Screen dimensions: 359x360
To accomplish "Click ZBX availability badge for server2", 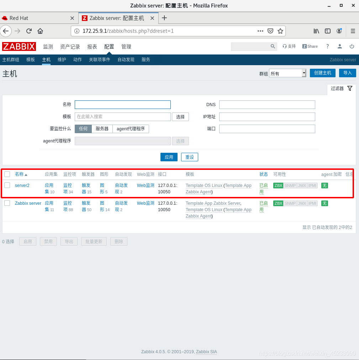I will pyautogui.click(x=278, y=186).
